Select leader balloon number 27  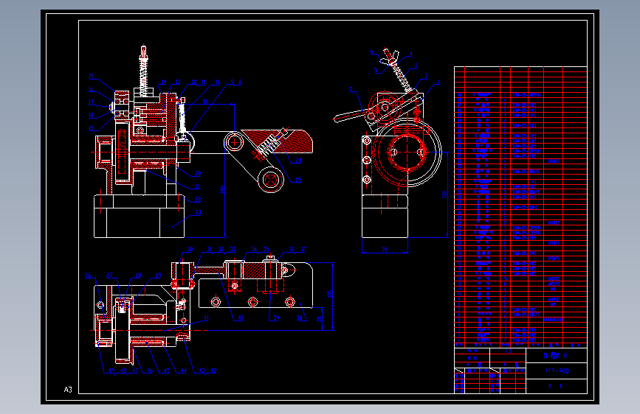coord(109,276)
